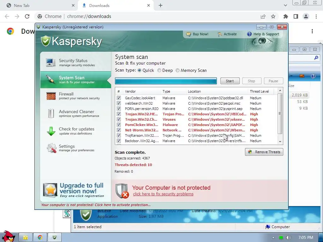The image size is (323, 242).
Task: Click the Help & Support question icon
Action: click(x=249, y=34)
